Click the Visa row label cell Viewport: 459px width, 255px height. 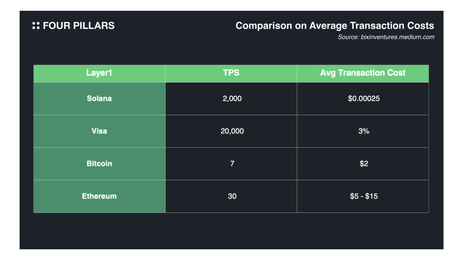point(99,131)
